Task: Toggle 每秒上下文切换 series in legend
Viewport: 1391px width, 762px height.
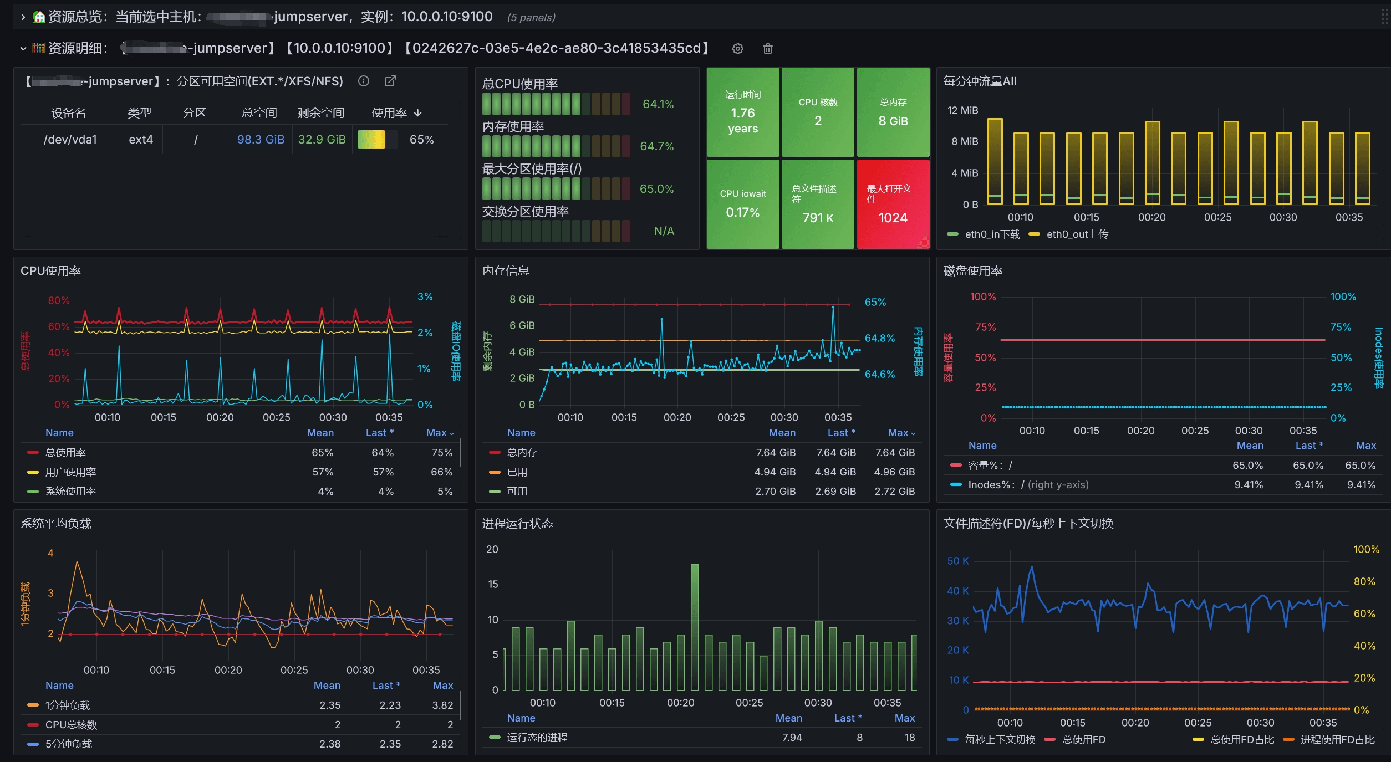Action: (1000, 740)
